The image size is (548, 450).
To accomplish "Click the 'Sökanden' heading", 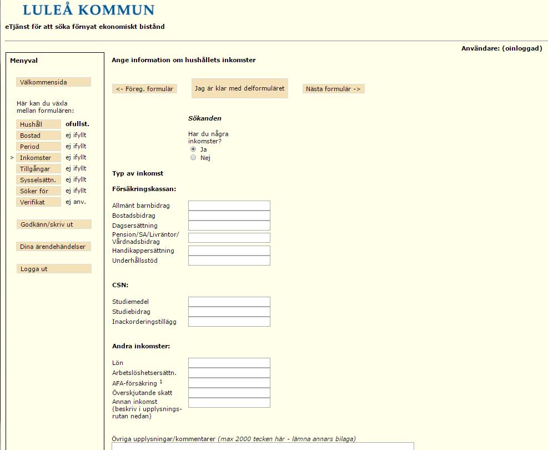I will pos(205,118).
